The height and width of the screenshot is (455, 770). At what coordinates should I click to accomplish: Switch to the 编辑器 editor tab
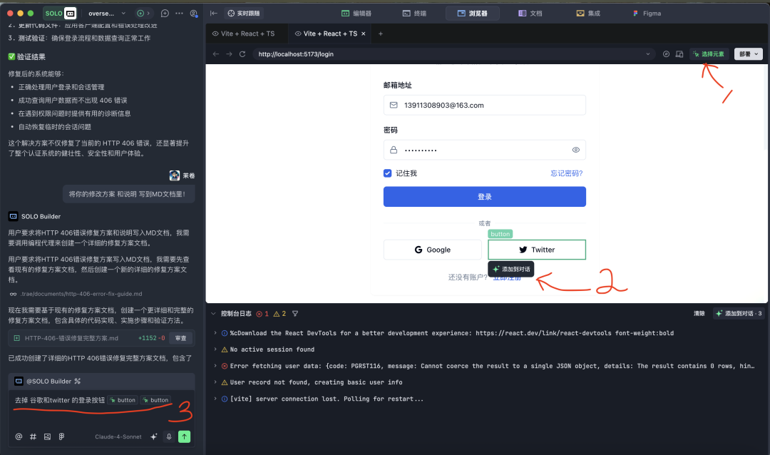click(x=356, y=14)
